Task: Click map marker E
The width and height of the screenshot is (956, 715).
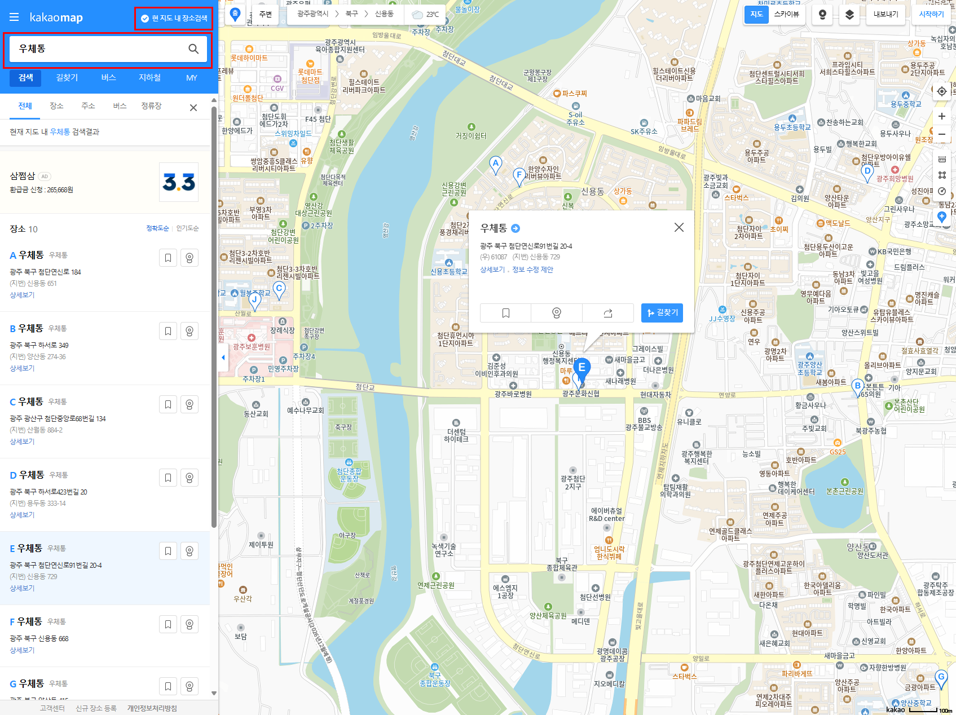Action: tap(581, 369)
